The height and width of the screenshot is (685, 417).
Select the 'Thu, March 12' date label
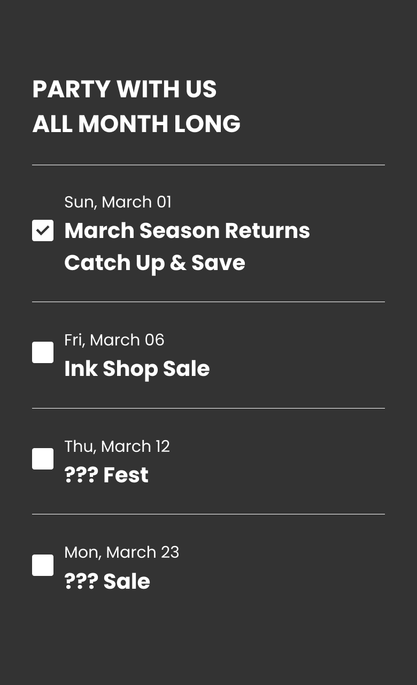(117, 447)
